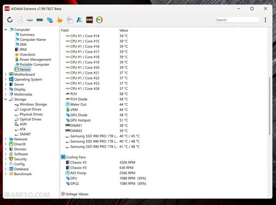Launch the System Stability Test flame icon
Image resolution: width=276 pixels, height=205 pixels.
coord(60,20)
